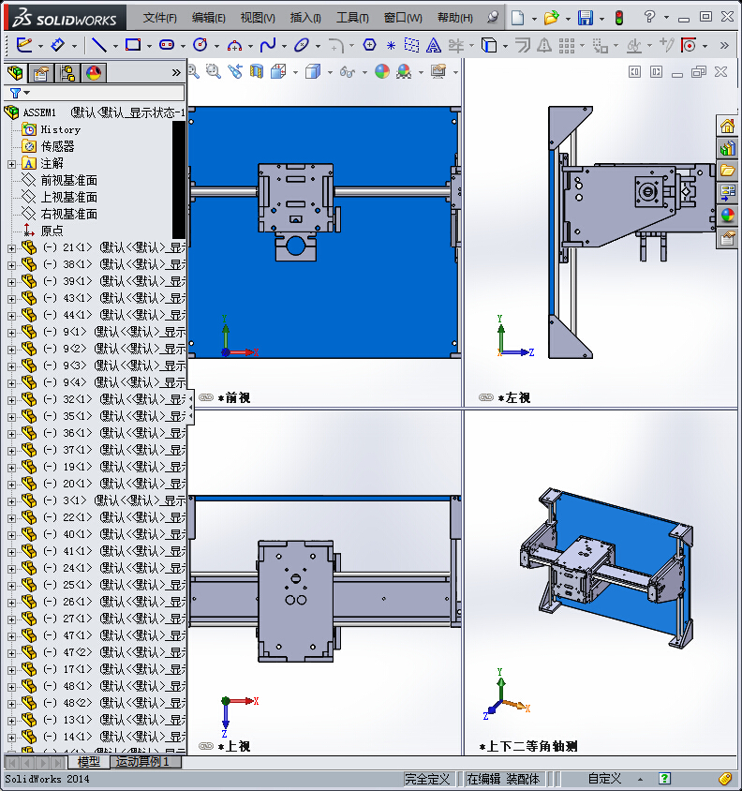Select the Circle sketch tool

[200, 45]
